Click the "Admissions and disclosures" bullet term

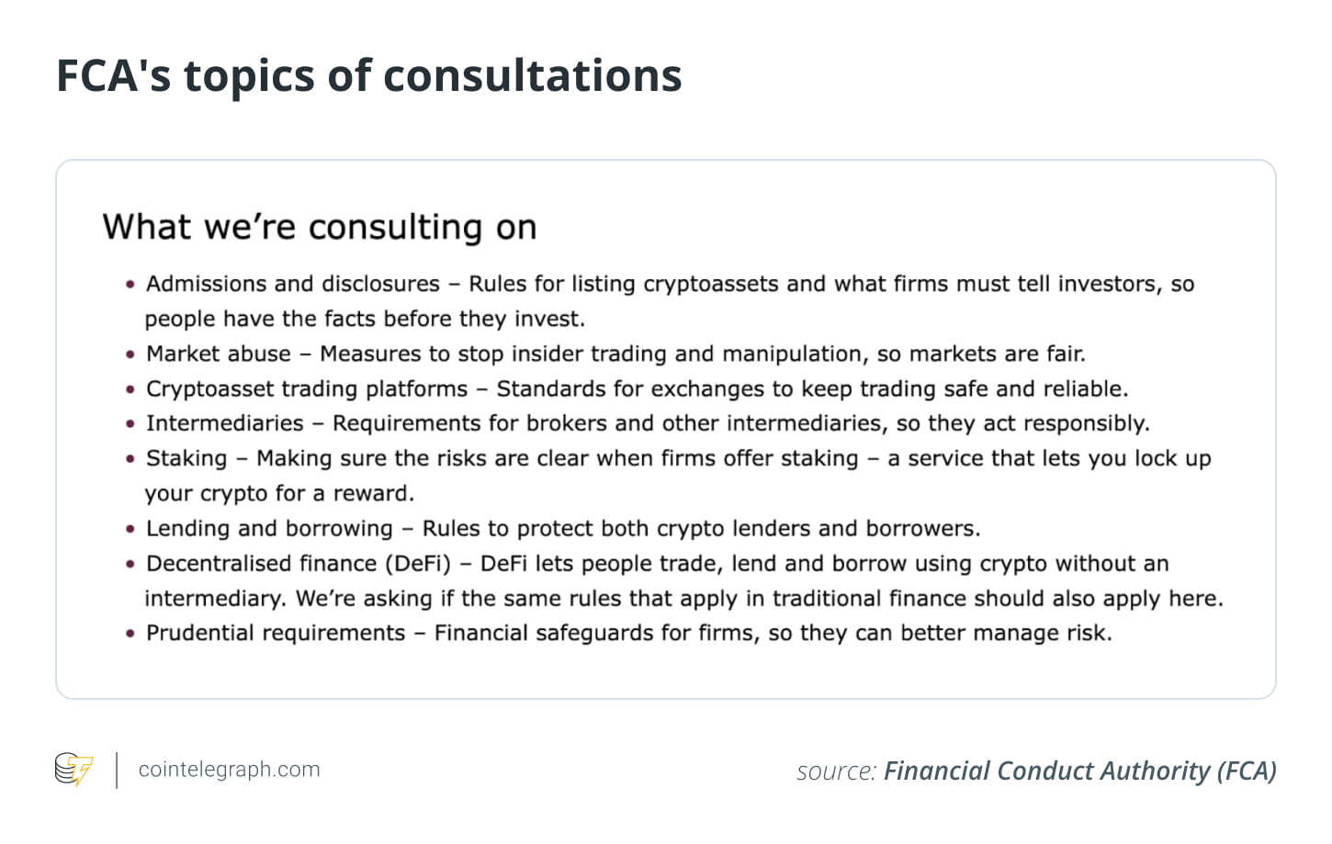(x=293, y=284)
